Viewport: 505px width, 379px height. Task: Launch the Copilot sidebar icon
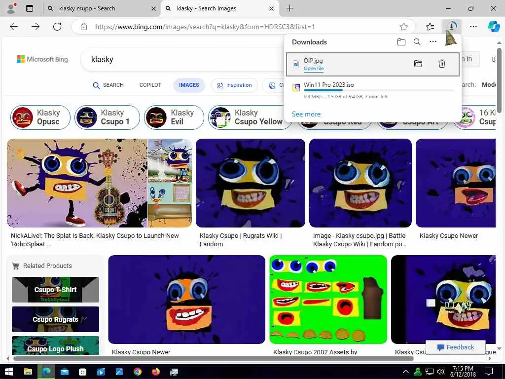coord(494,27)
